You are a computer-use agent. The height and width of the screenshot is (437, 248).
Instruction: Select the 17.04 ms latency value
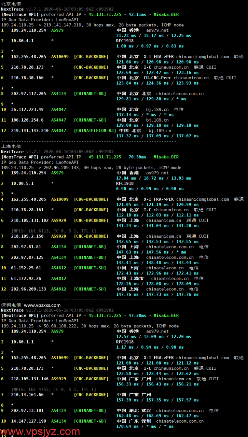click(x=126, y=178)
